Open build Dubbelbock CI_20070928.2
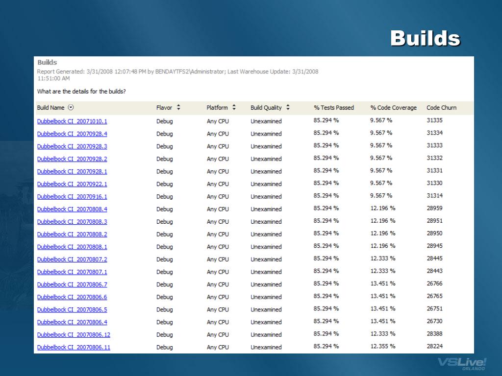Image resolution: width=502 pixels, height=376 pixels. (x=72, y=159)
